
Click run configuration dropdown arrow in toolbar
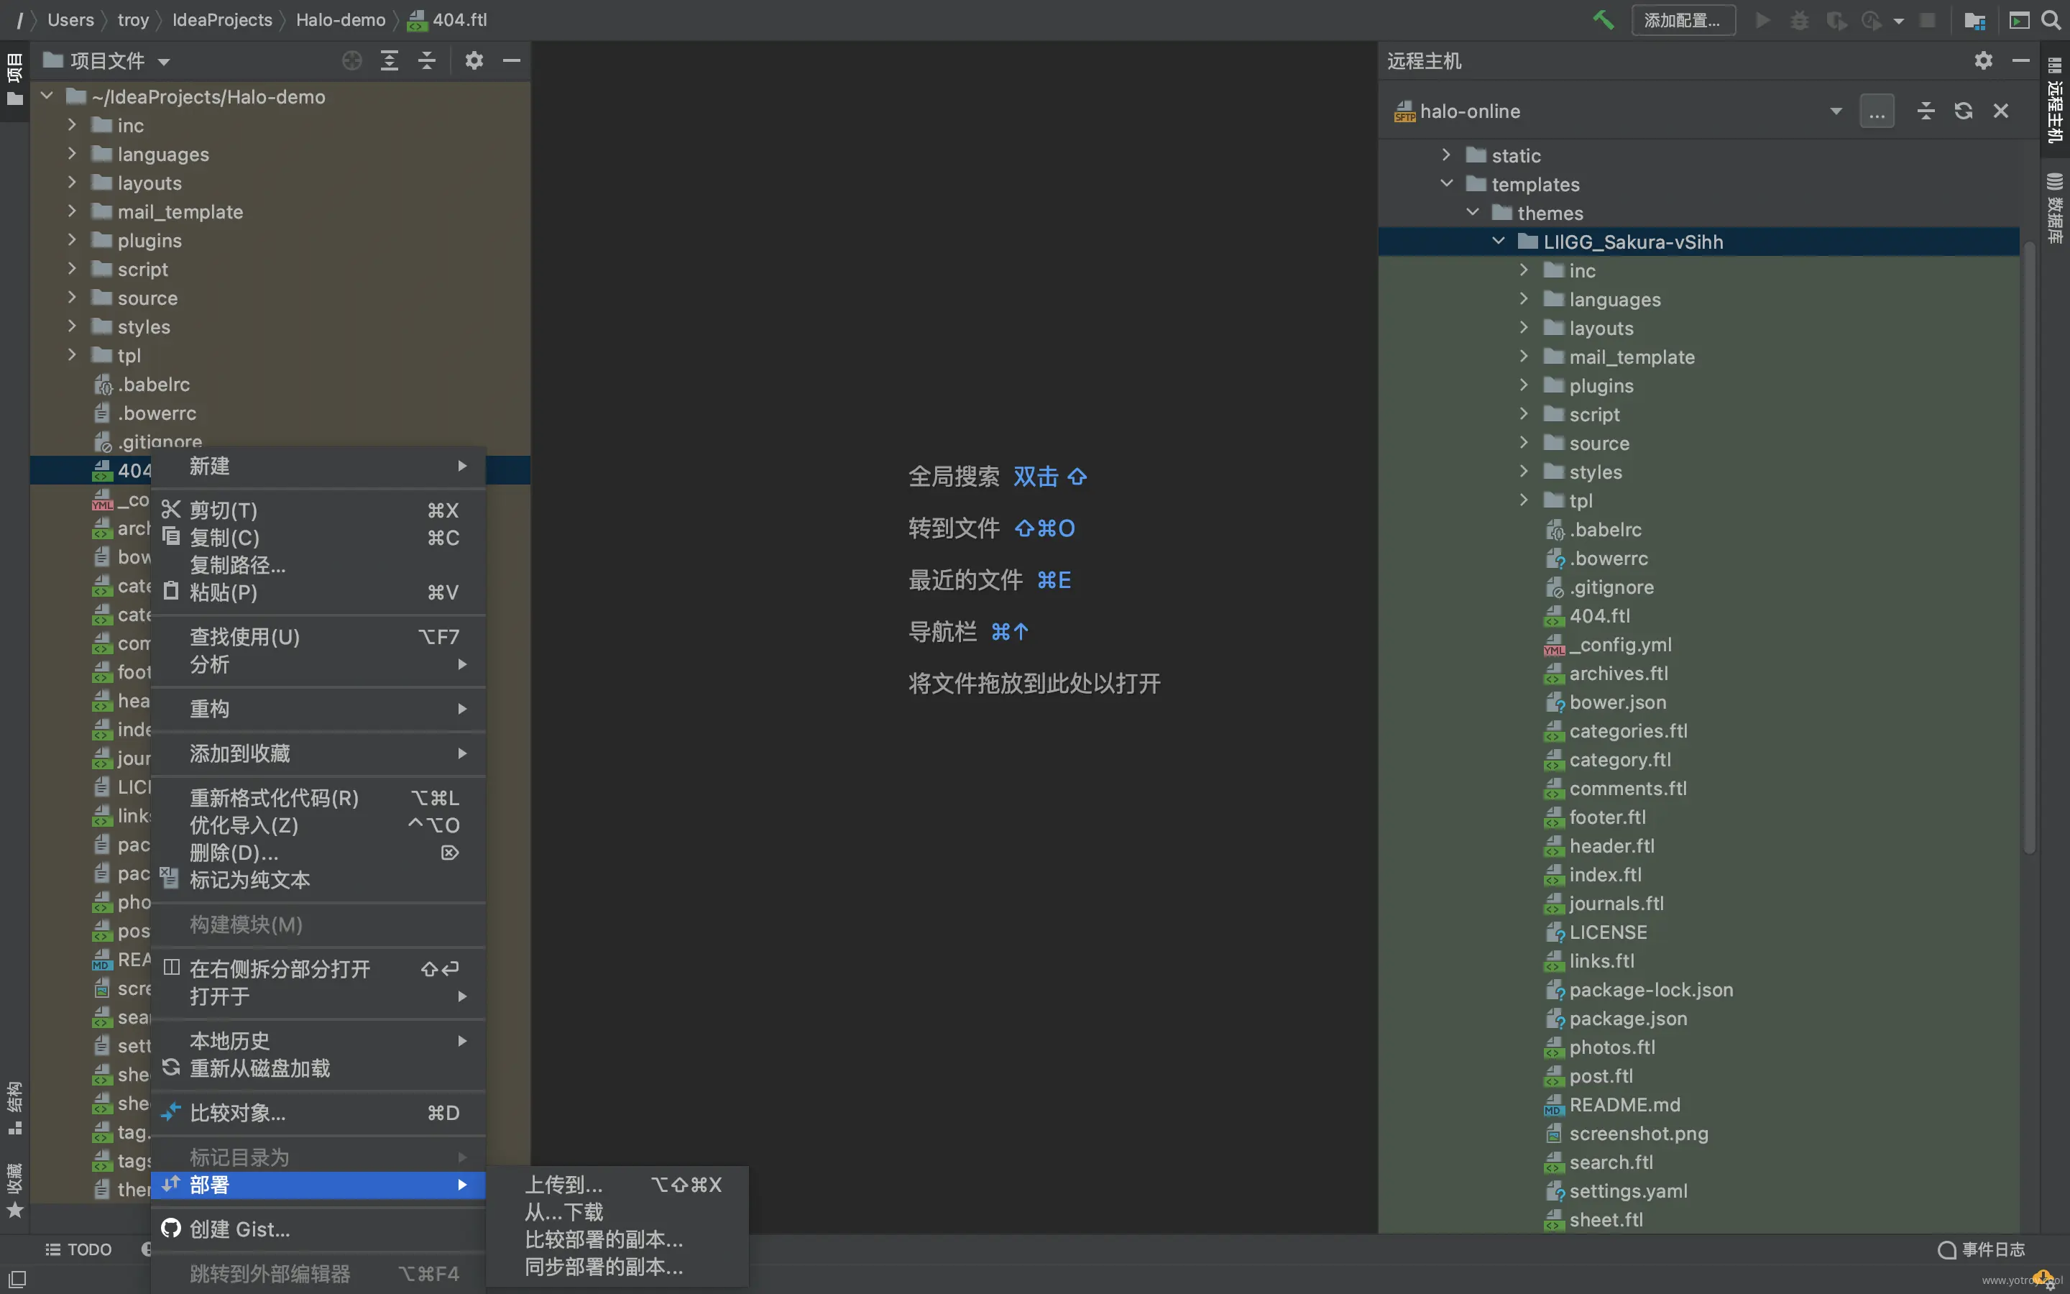(x=1898, y=21)
